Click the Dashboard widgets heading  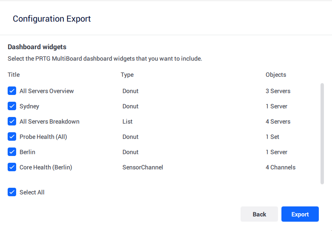pyautogui.click(x=37, y=47)
